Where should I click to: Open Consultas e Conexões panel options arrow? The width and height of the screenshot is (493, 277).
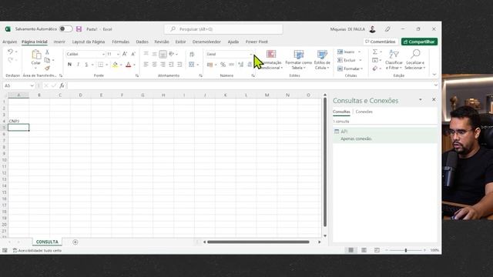click(x=421, y=99)
